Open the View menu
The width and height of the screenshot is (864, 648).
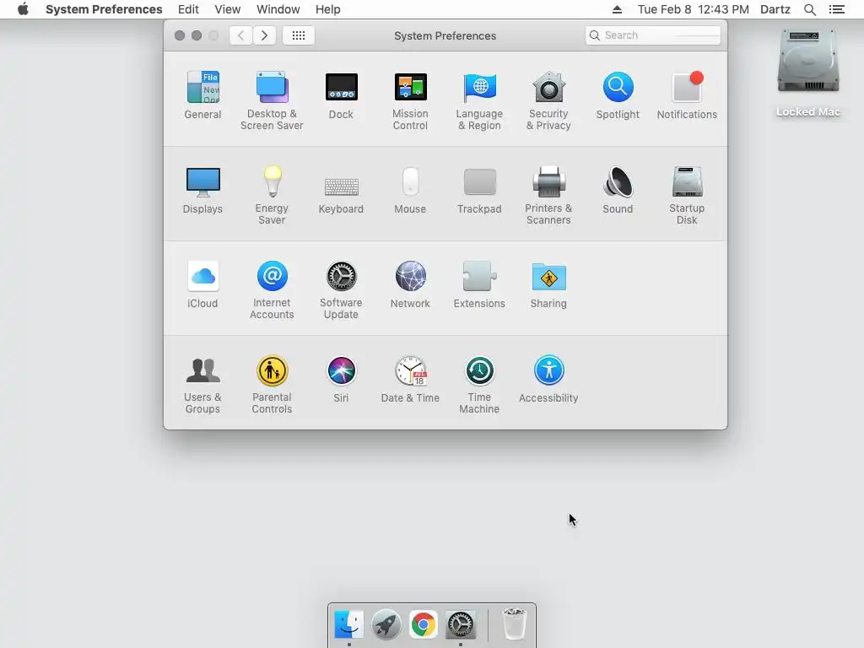(228, 9)
